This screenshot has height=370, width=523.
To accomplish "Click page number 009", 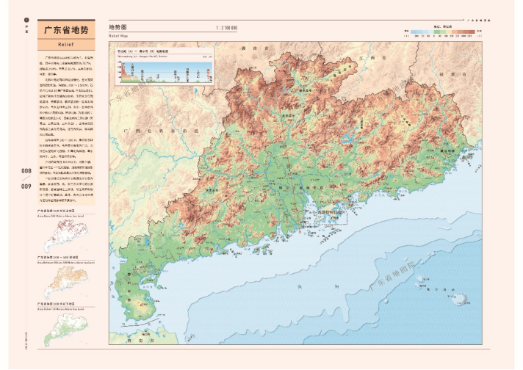I will [26, 186].
